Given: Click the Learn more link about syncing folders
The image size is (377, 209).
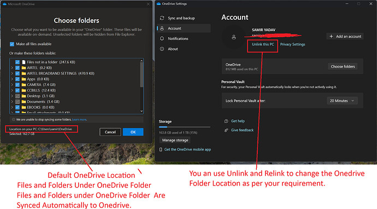Looking at the screenshot, I should click(x=79, y=119).
